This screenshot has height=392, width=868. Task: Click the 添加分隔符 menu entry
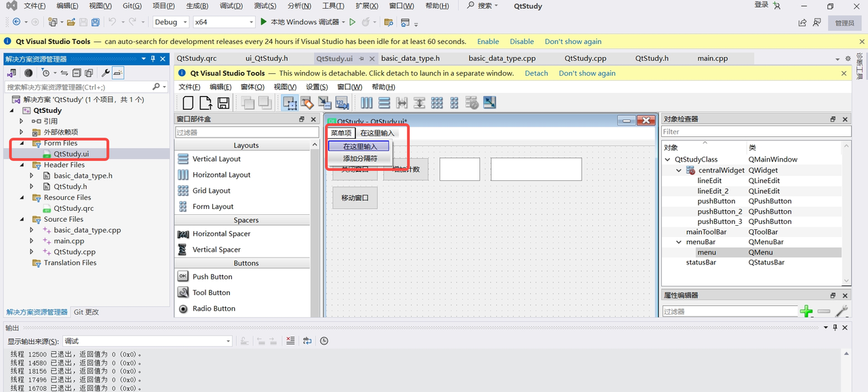point(359,158)
